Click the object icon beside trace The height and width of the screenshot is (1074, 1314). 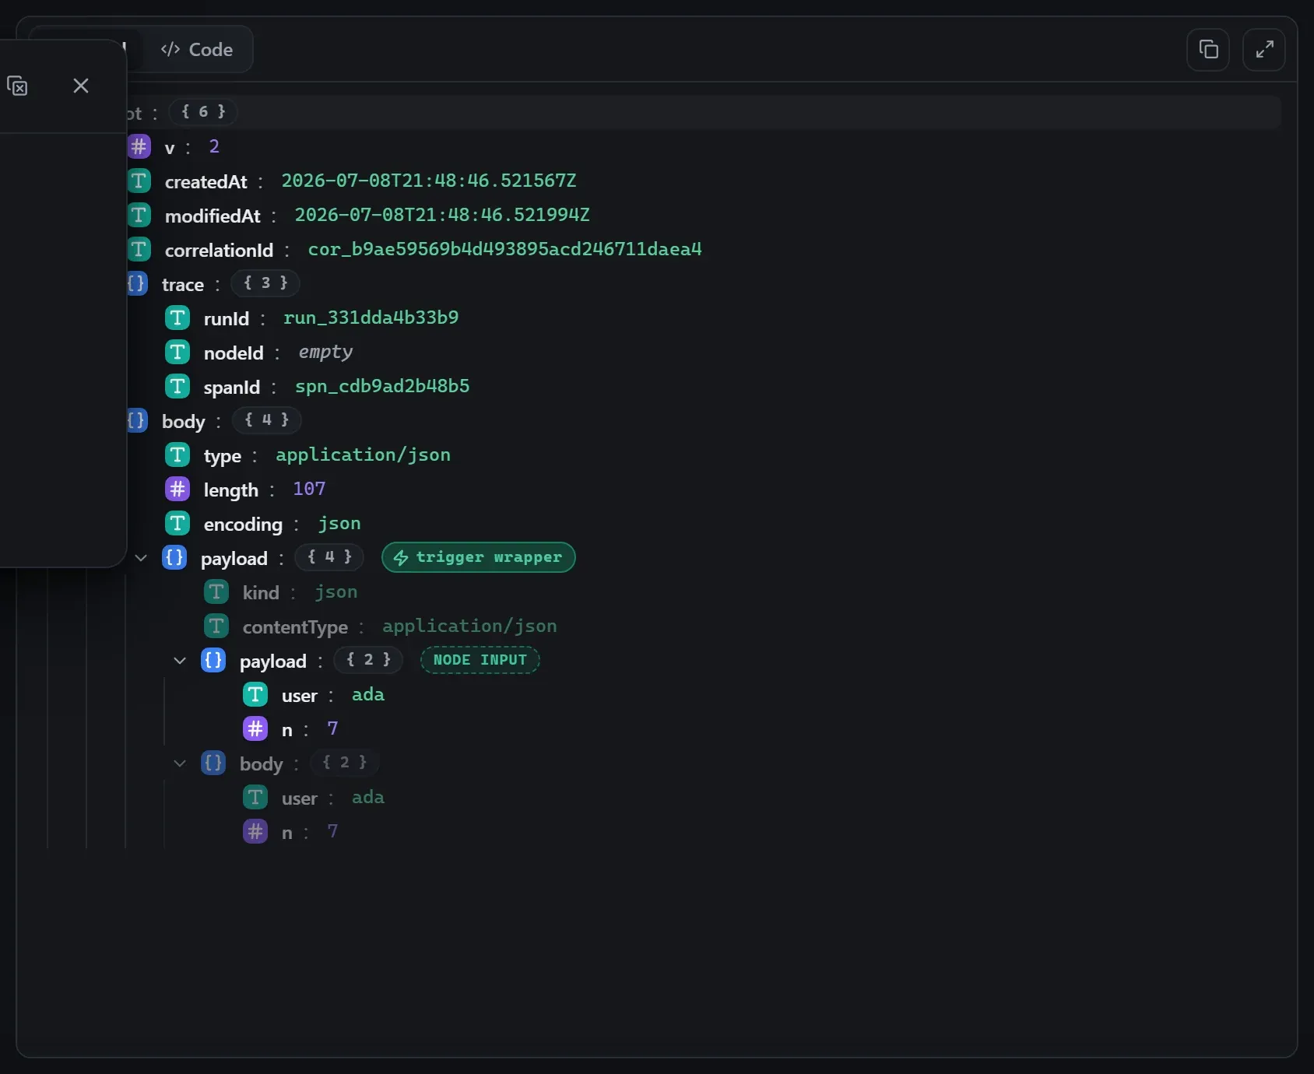[x=138, y=283]
